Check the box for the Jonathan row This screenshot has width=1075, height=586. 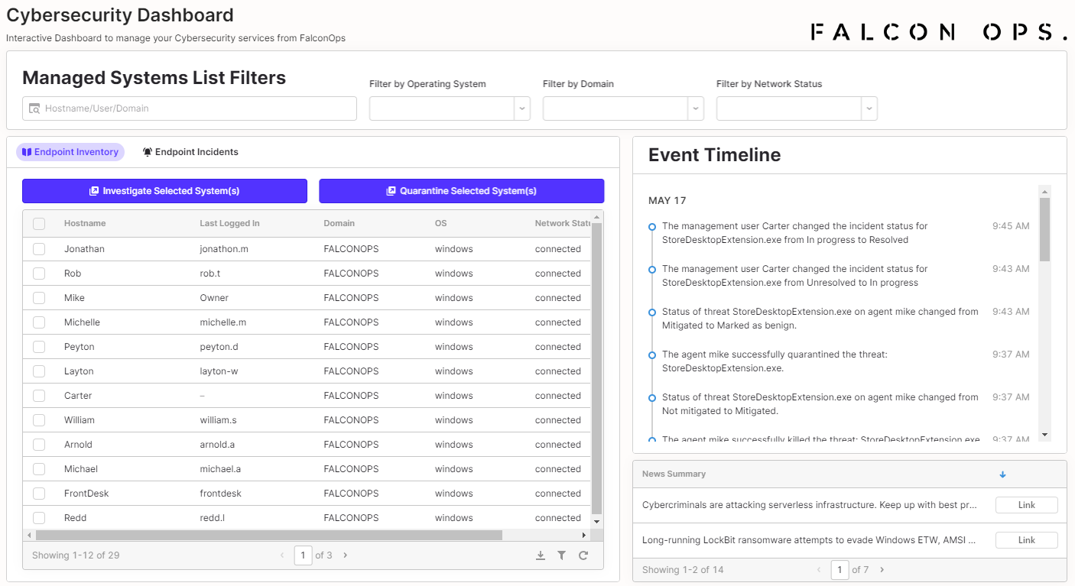[x=39, y=249]
